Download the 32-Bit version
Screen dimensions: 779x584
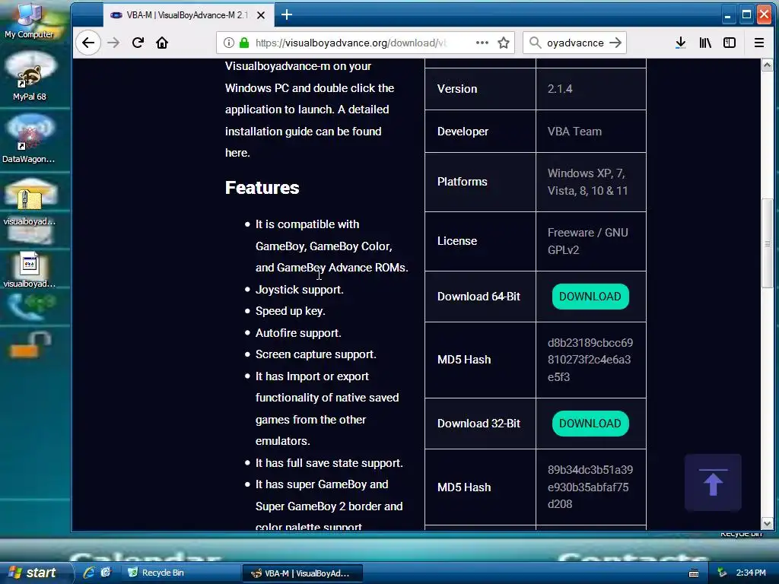pos(590,424)
